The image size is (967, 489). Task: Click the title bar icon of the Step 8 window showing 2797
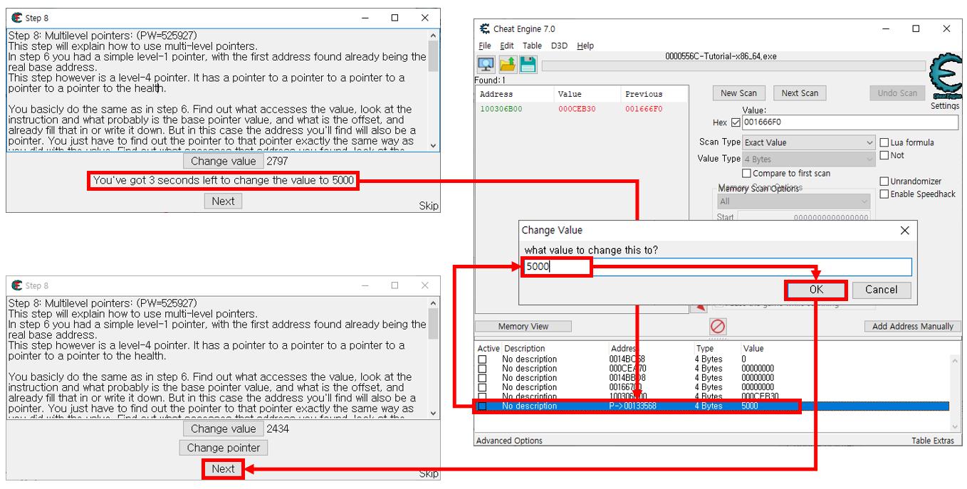[x=17, y=18]
